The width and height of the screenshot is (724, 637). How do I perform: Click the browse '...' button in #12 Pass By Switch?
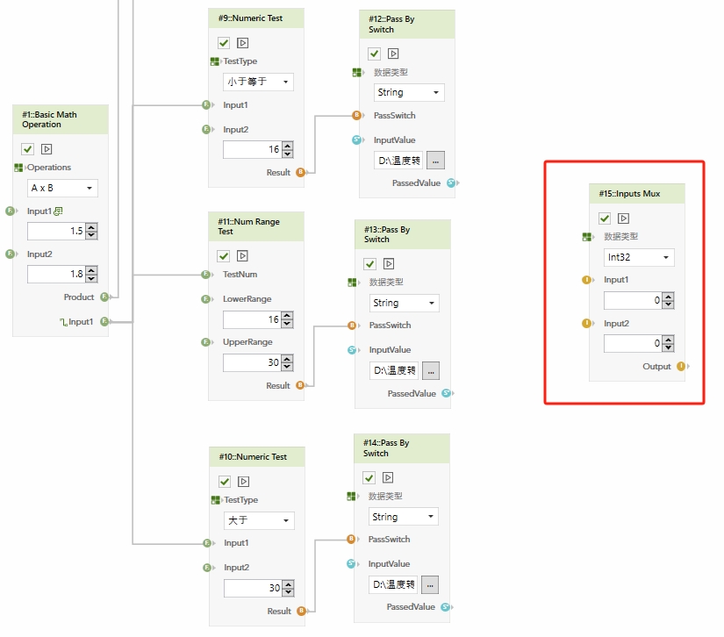click(436, 160)
